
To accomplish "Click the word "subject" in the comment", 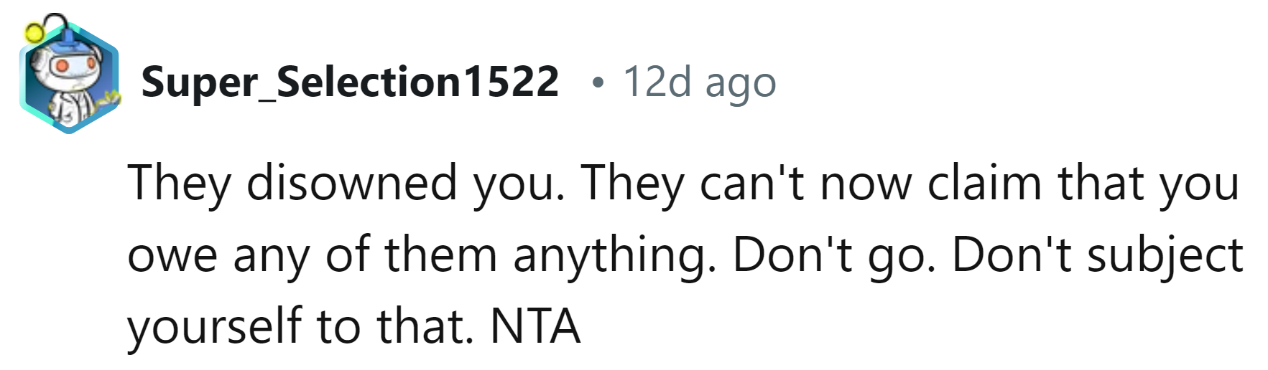I will (1165, 255).
